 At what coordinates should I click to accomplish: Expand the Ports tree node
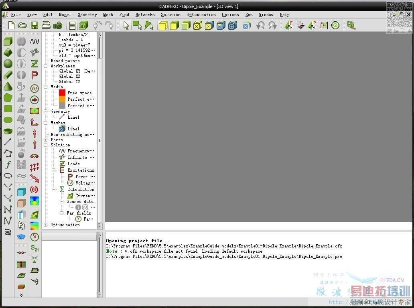[45, 140]
